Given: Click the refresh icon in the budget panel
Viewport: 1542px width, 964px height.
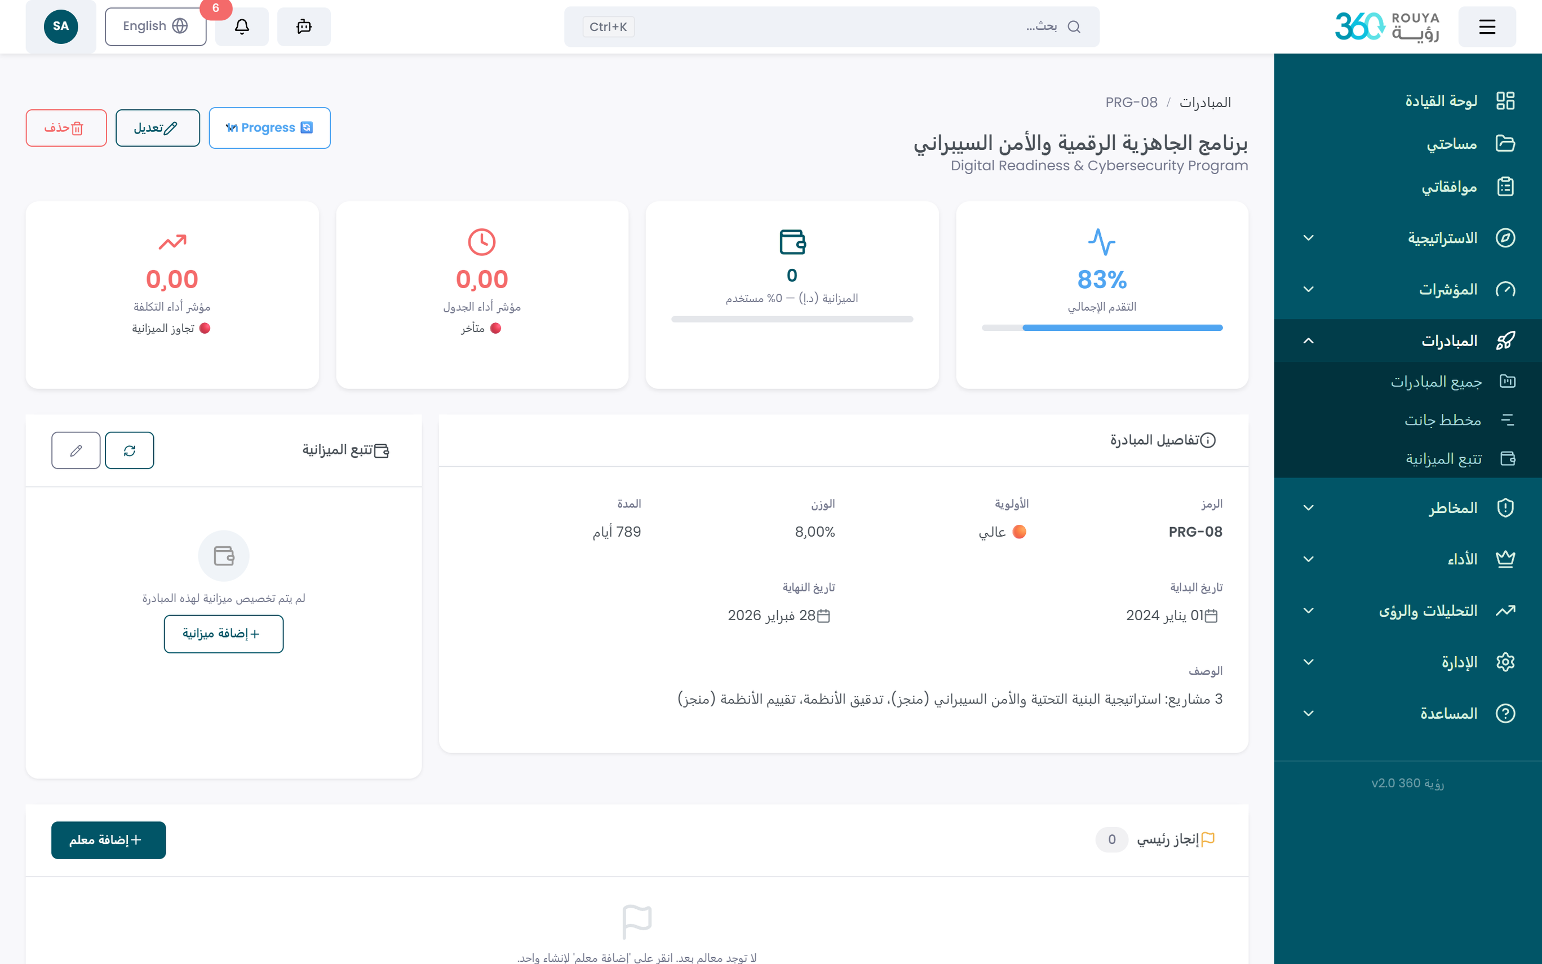Looking at the screenshot, I should point(130,450).
